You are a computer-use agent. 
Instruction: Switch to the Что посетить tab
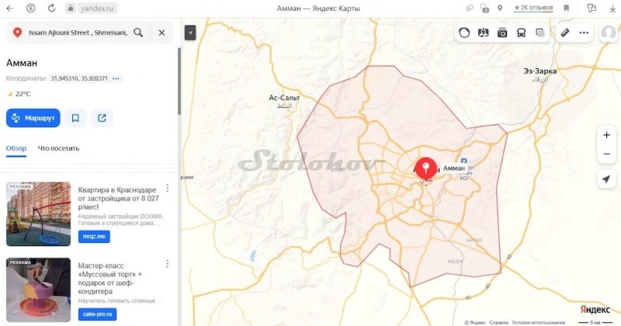point(58,148)
